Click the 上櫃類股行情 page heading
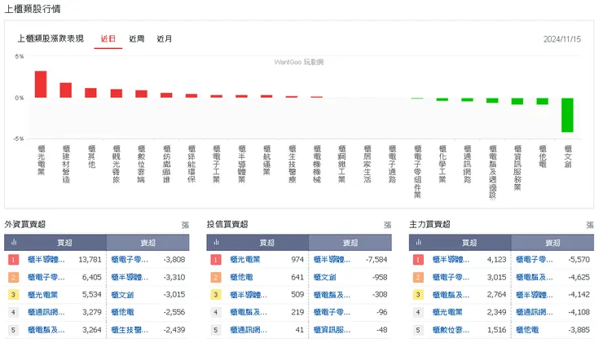 coord(33,9)
